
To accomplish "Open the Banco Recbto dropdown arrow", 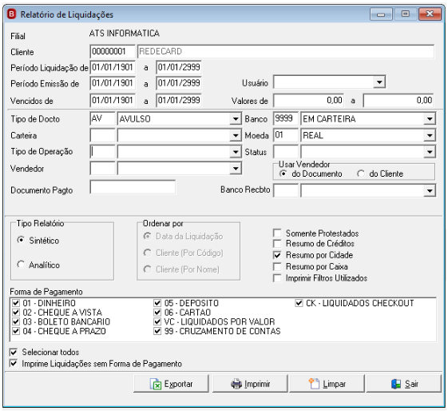I will click(x=430, y=190).
